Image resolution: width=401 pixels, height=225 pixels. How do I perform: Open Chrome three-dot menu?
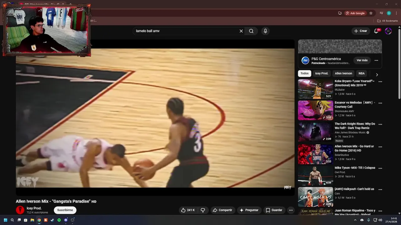click(x=396, y=13)
